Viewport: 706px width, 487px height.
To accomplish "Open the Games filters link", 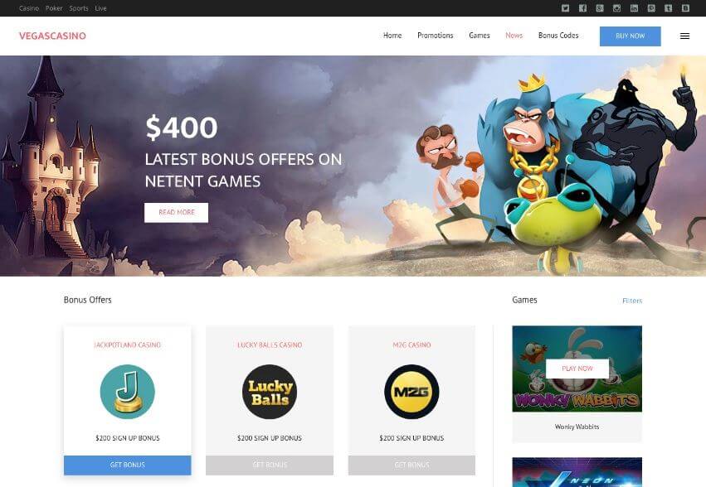I will click(632, 301).
